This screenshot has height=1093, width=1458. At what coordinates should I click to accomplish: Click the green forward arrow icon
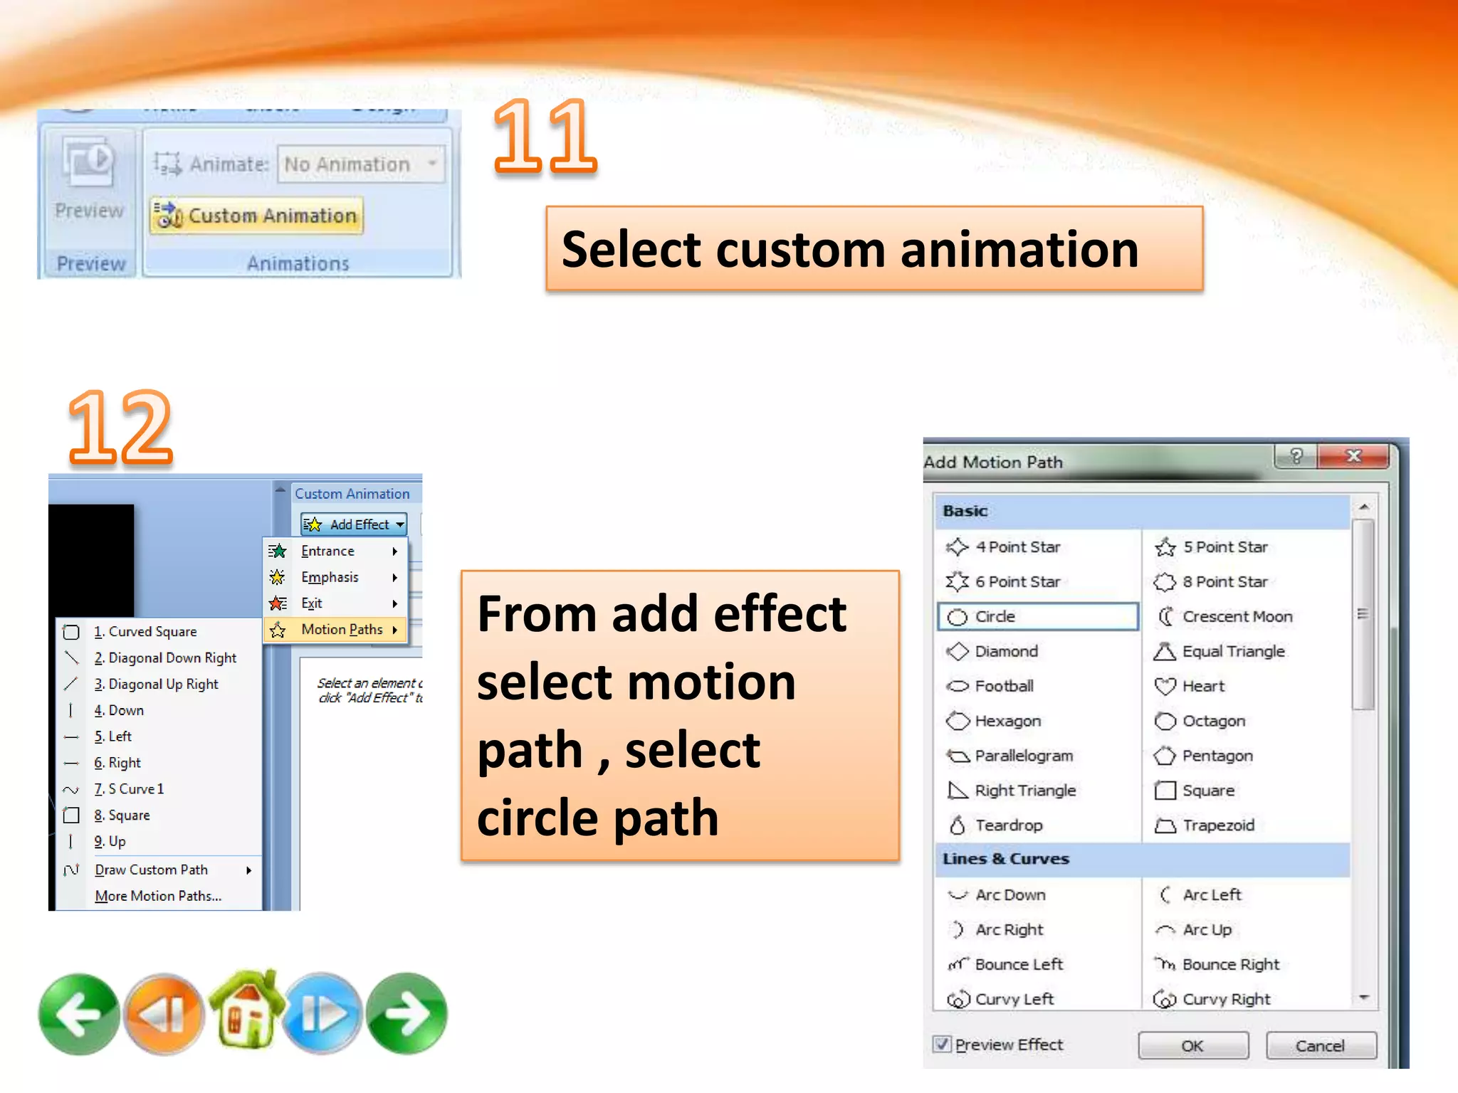point(407,1013)
